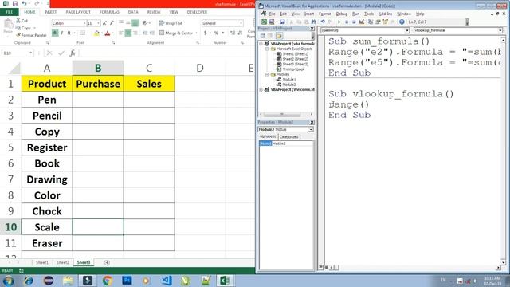Click the Undo icon in VBA toolbar

pyautogui.click(x=323, y=22)
